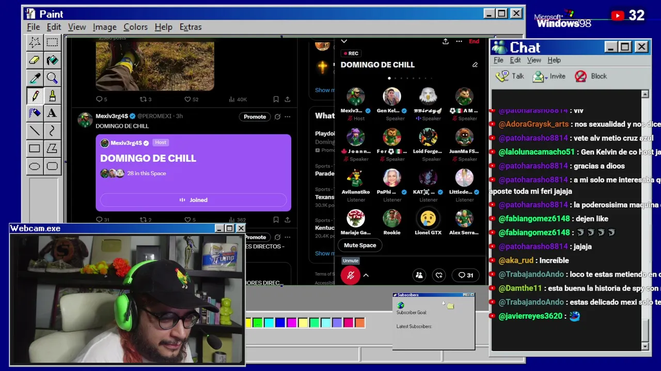Choose the Airbrush tool in Paint
Image resolution: width=661 pixels, height=371 pixels.
(x=35, y=113)
